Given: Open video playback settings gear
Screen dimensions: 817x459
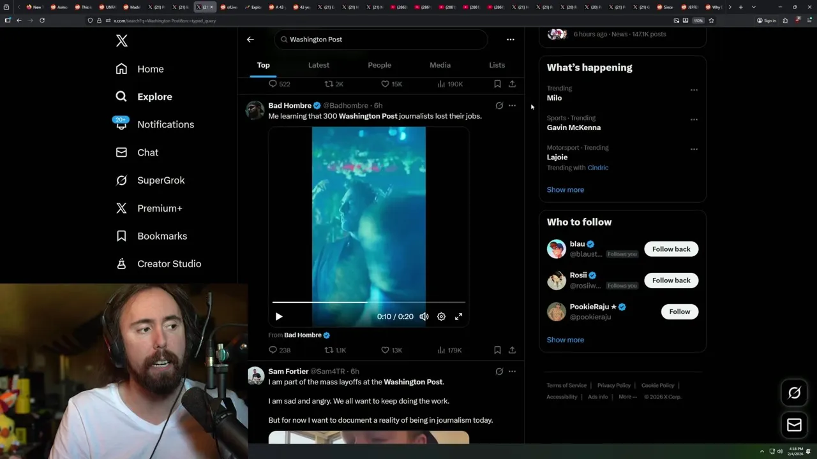Looking at the screenshot, I should [441, 317].
